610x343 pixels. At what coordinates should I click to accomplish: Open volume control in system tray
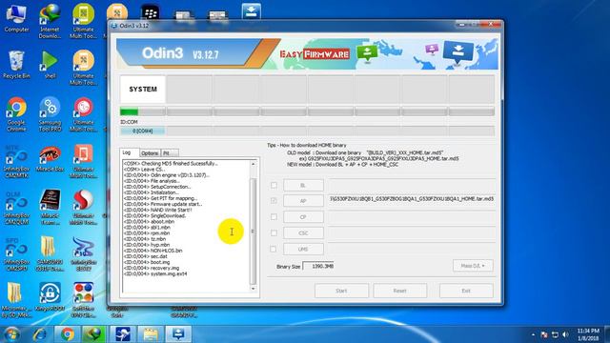pyautogui.click(x=565, y=334)
